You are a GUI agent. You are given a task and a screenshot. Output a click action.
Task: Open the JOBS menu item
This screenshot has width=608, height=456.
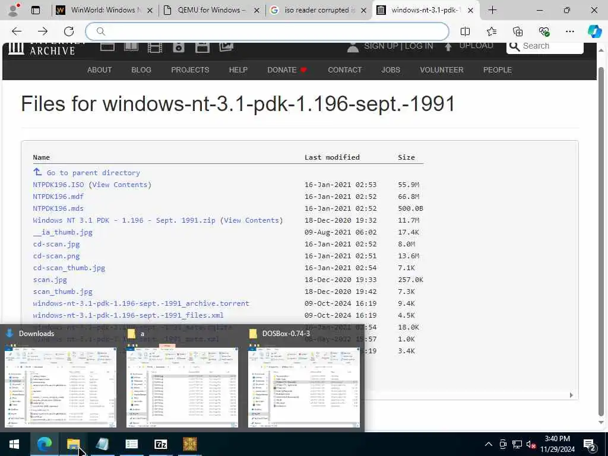(x=391, y=70)
